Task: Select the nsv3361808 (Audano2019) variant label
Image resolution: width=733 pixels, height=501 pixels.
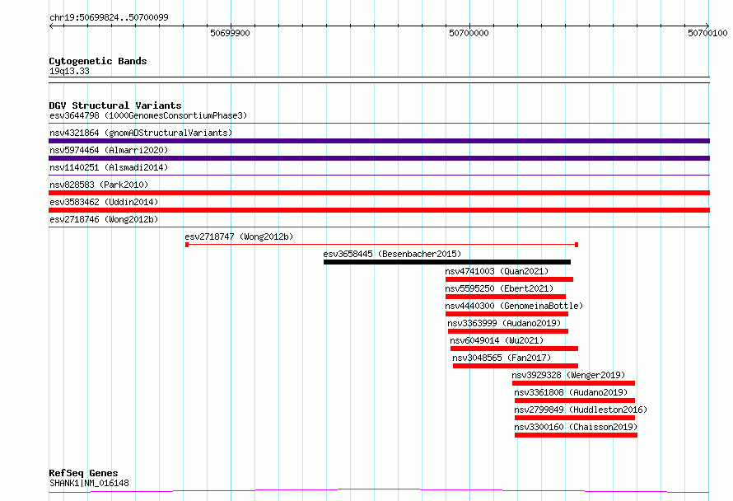Action: point(571,392)
